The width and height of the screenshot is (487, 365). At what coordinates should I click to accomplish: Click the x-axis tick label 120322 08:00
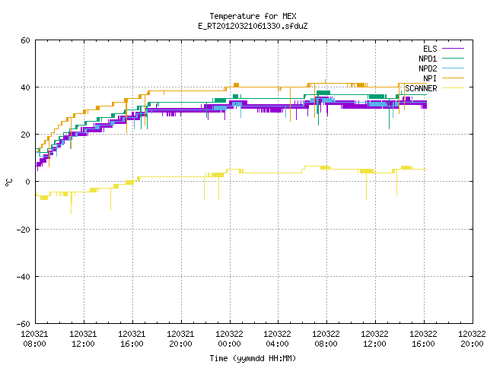click(326, 339)
